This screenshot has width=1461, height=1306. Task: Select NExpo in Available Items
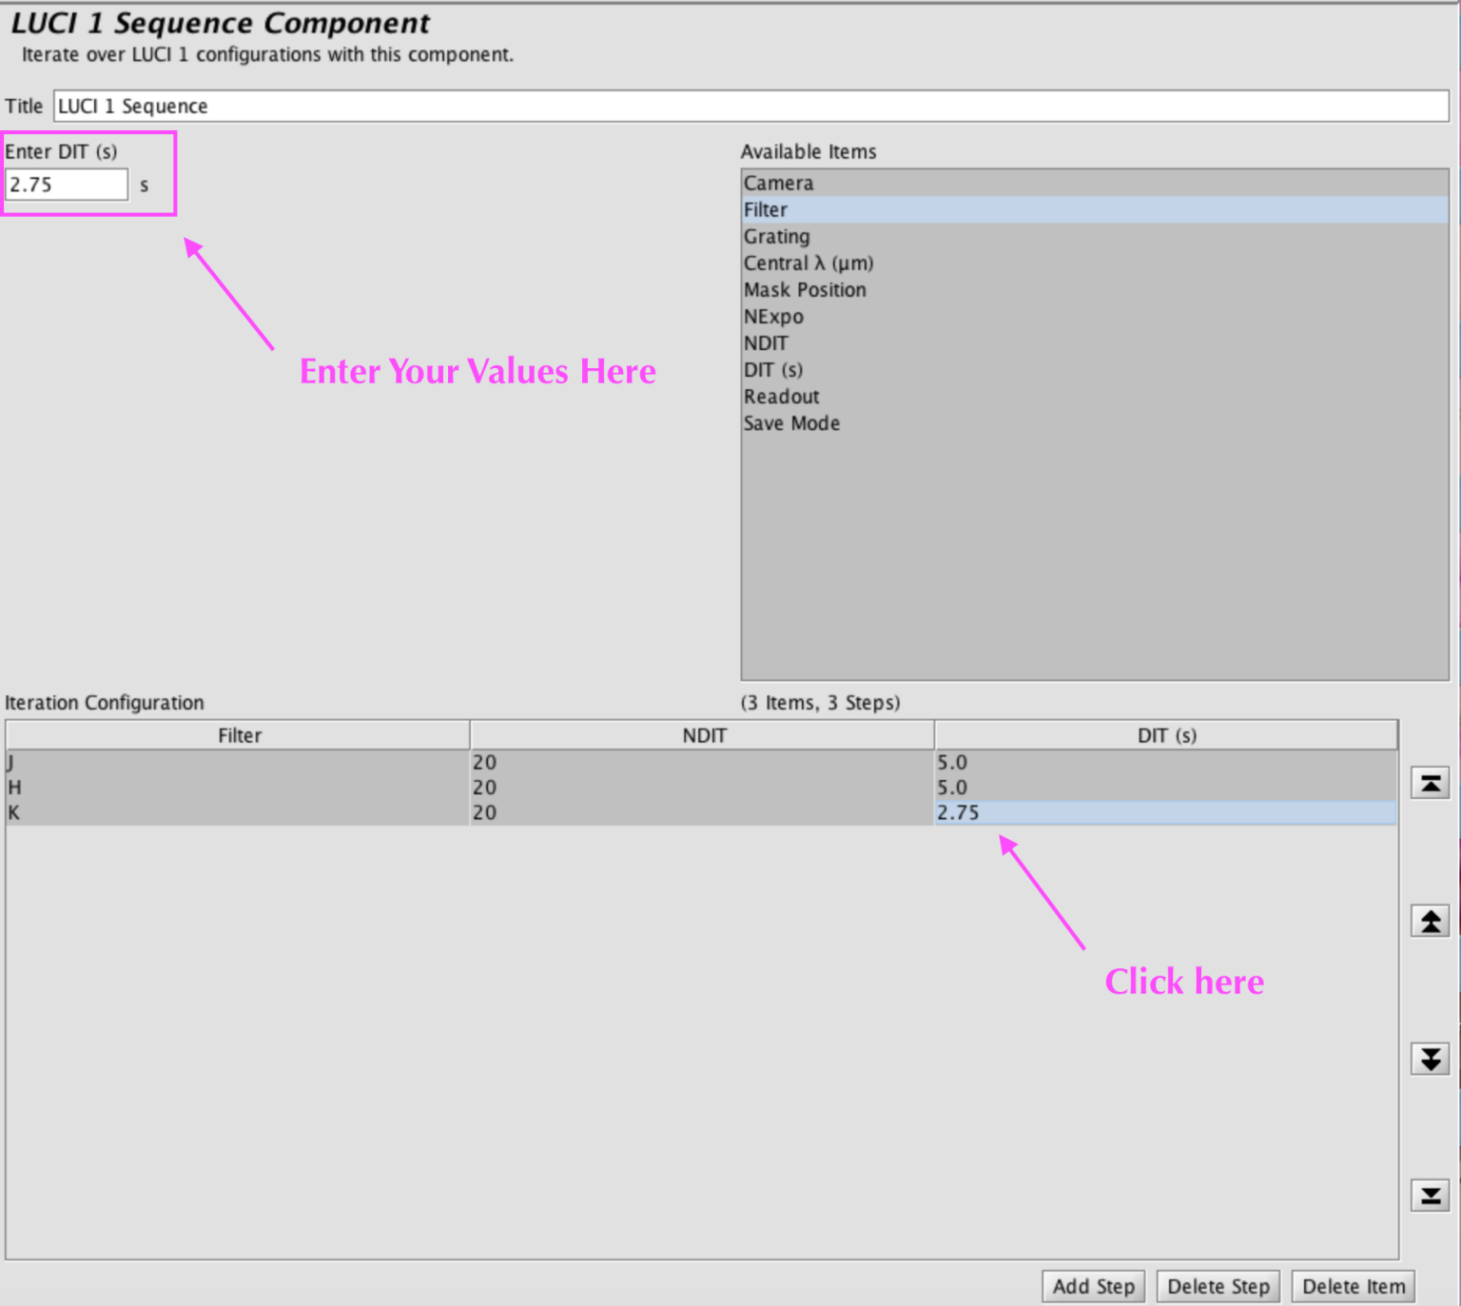[x=1095, y=316]
